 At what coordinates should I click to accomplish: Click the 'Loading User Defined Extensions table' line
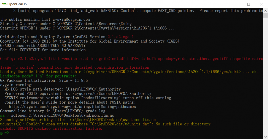129,72
